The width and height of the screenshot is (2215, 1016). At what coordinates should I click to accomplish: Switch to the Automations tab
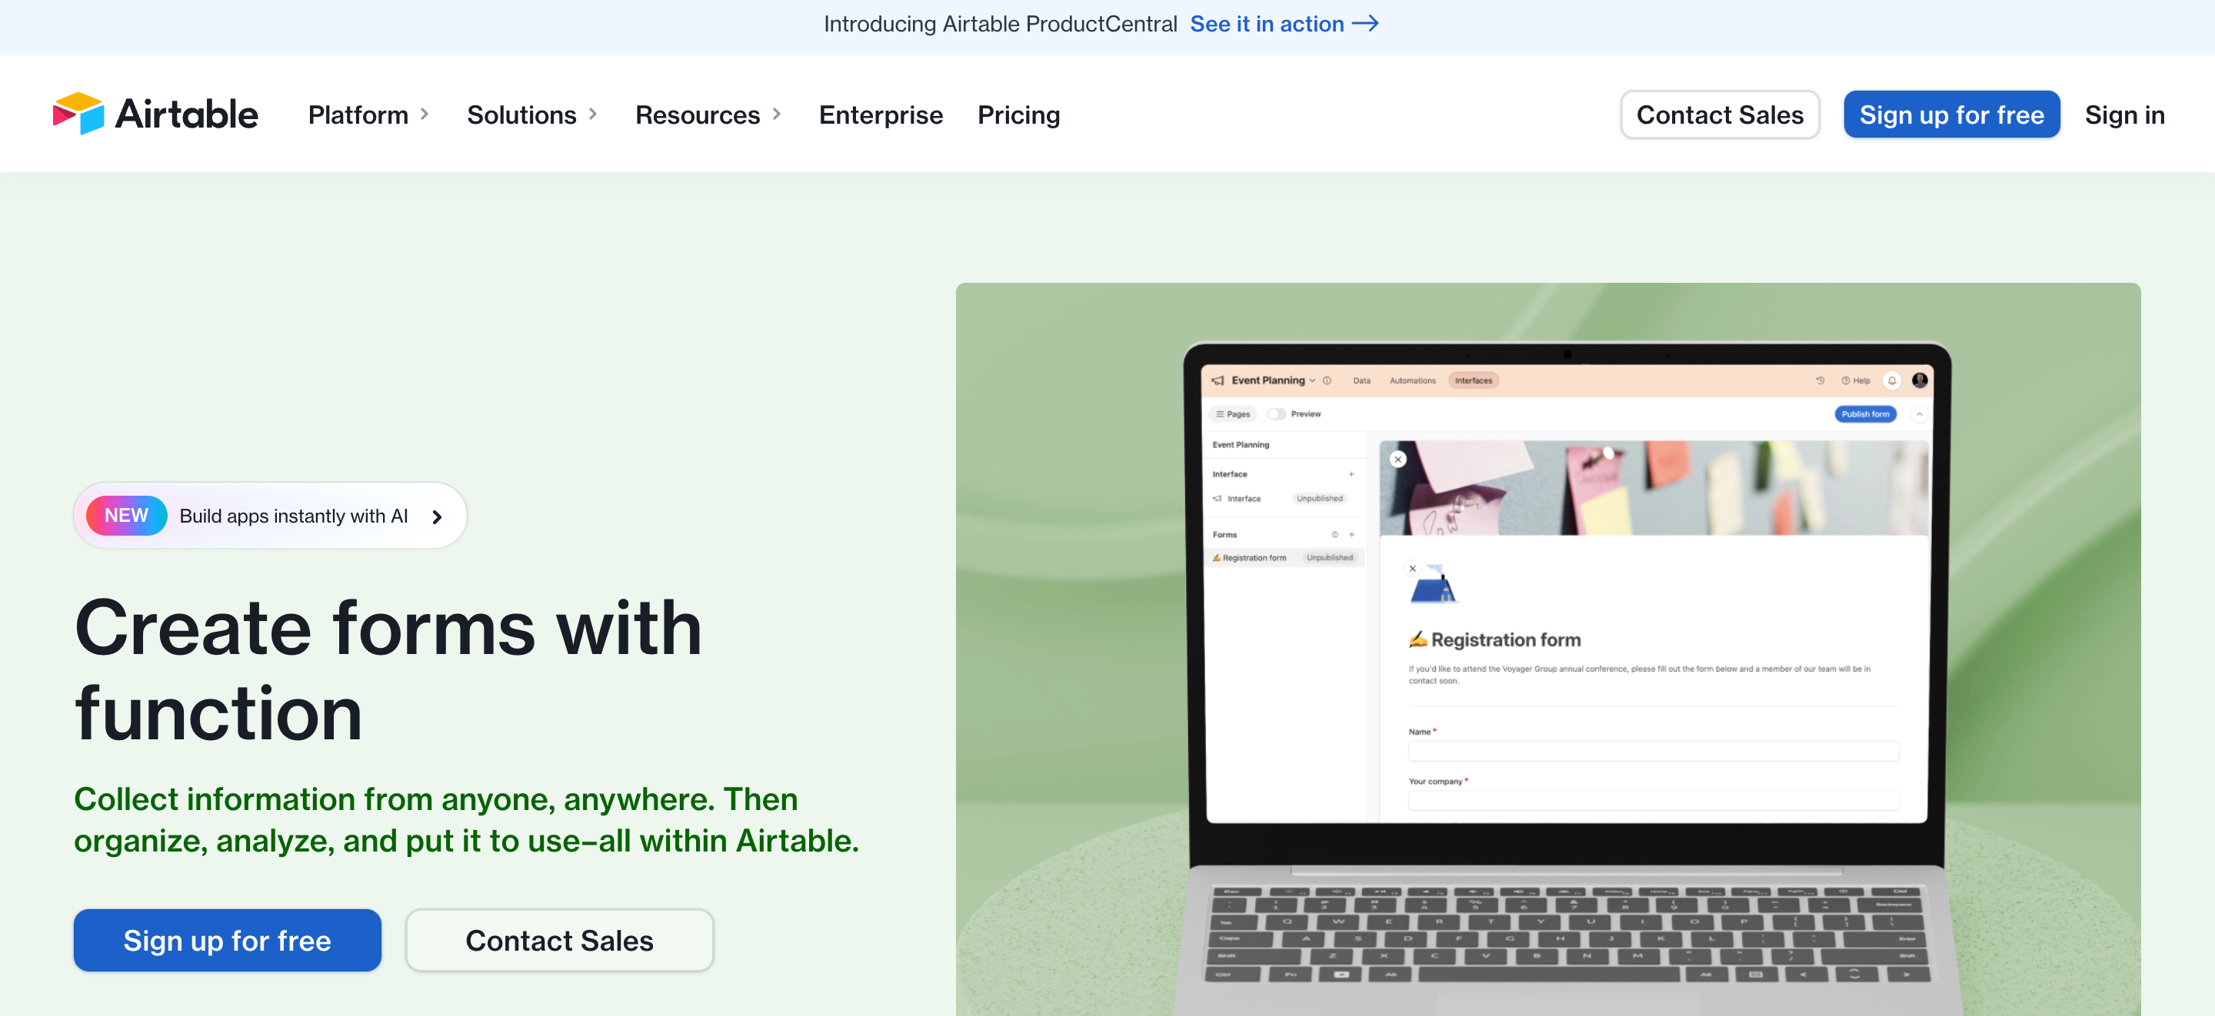[1413, 380]
